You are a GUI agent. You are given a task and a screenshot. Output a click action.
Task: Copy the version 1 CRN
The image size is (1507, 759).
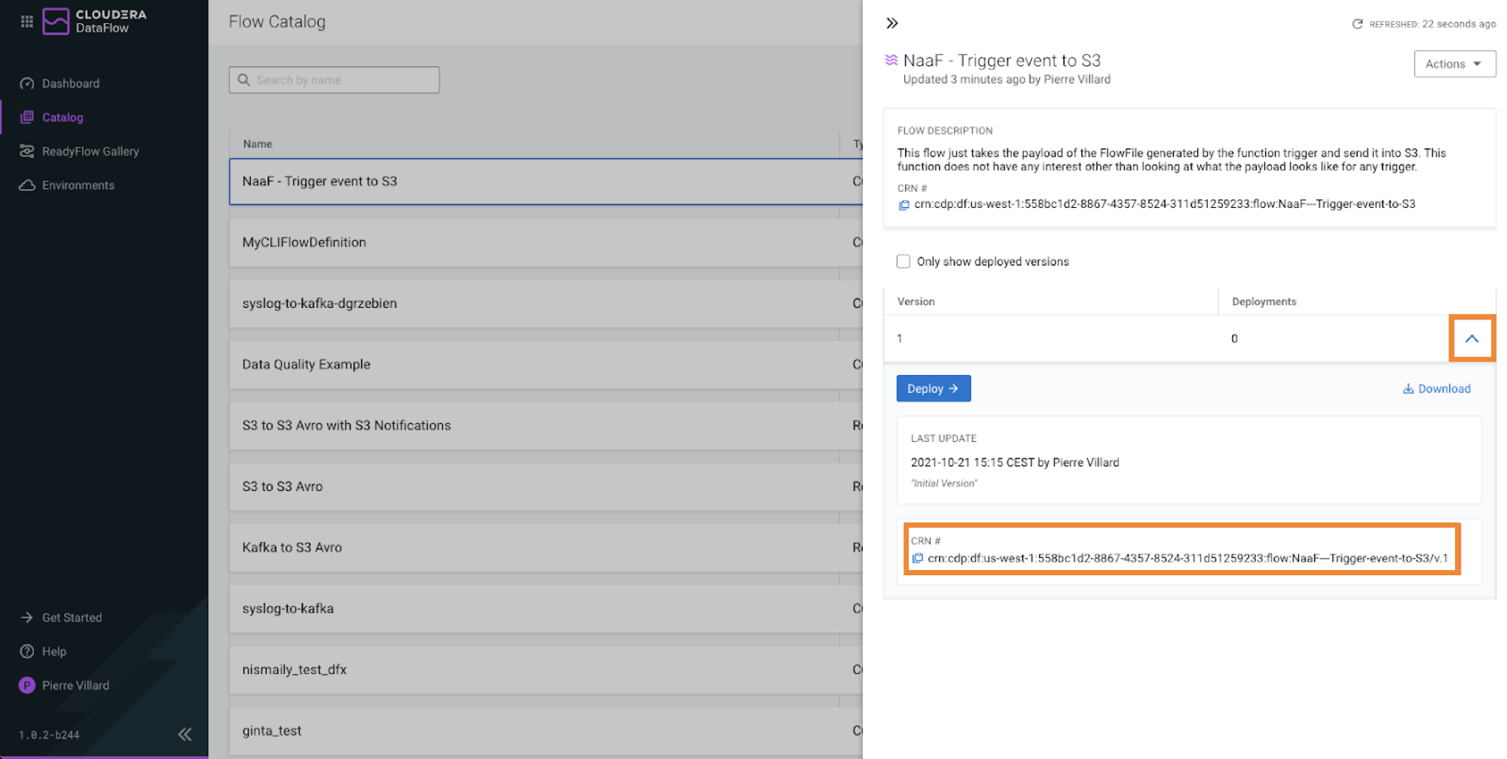click(918, 559)
